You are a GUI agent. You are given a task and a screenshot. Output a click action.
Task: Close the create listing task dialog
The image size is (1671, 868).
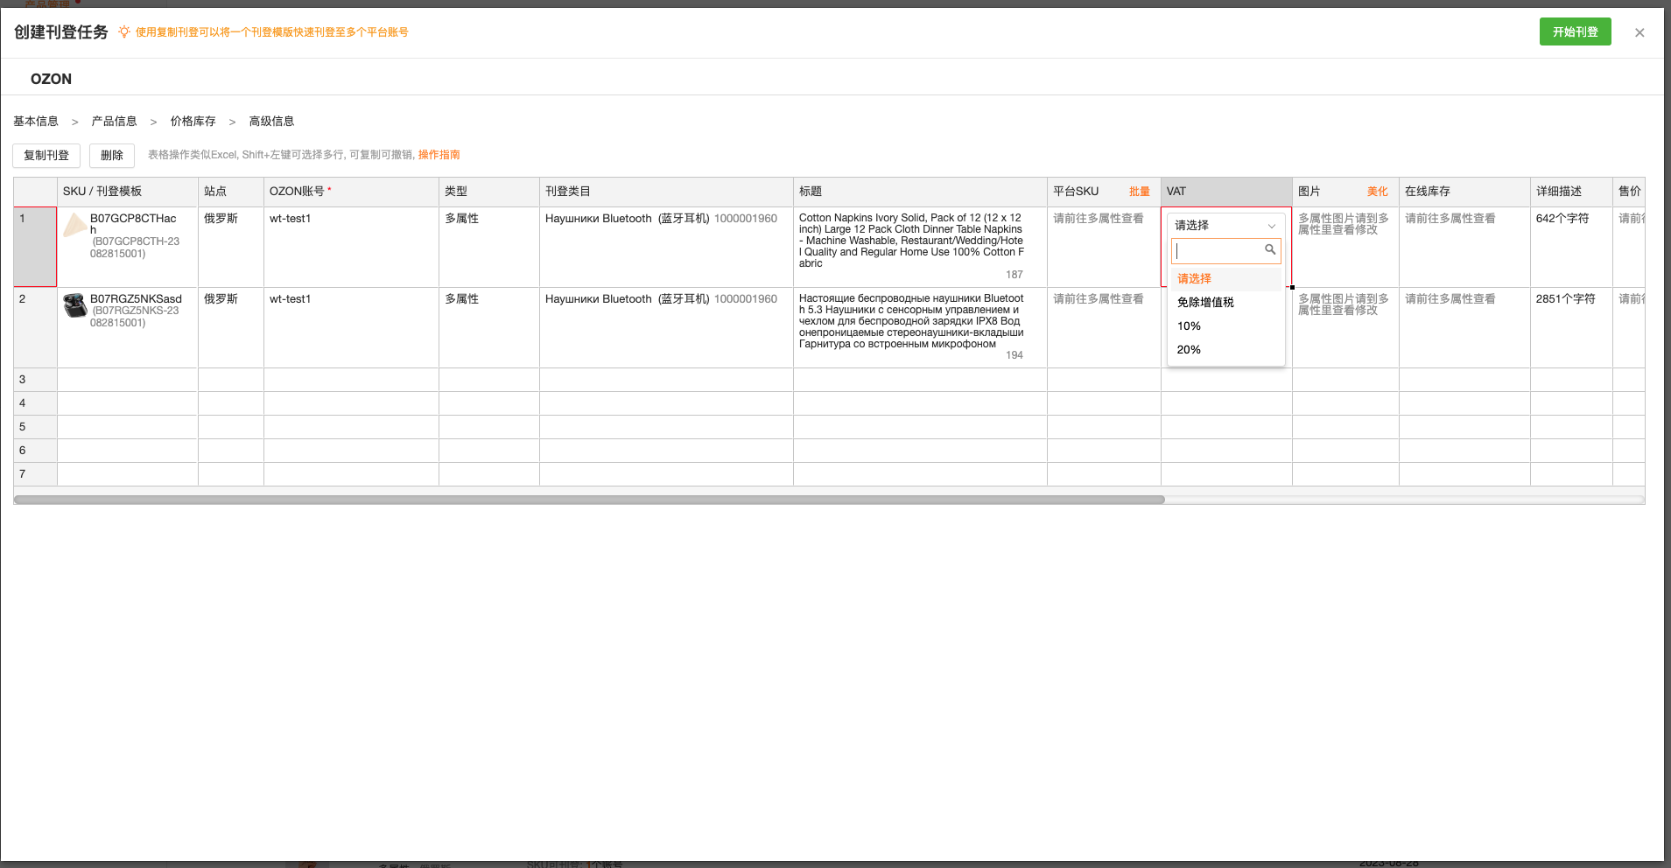[1639, 32]
